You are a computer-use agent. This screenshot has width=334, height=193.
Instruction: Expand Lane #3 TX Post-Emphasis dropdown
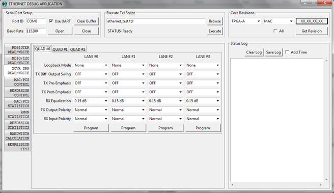tap(203, 92)
